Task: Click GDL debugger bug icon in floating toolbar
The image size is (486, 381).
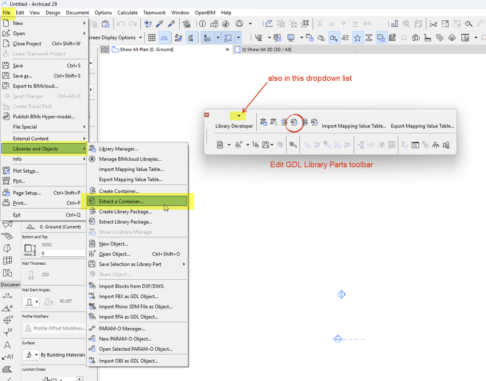Action: (426, 145)
